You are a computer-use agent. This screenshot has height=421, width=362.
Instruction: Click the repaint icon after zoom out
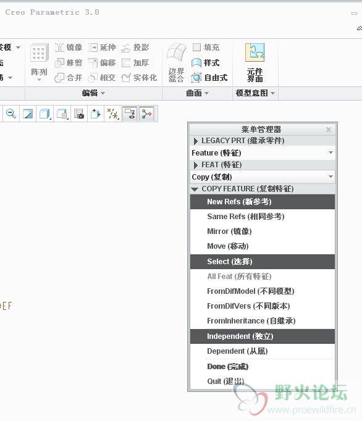tap(28, 114)
